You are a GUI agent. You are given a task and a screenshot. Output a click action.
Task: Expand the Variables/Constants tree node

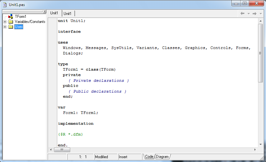[x=5, y=22]
